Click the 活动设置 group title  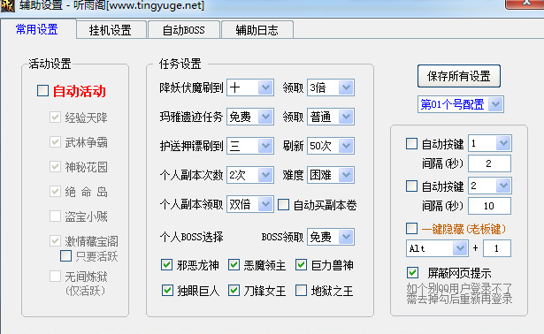[50, 65]
